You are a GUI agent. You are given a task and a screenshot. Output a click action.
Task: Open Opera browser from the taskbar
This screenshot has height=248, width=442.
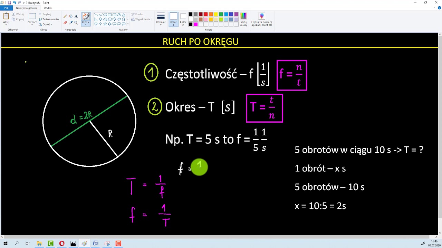tap(62, 244)
